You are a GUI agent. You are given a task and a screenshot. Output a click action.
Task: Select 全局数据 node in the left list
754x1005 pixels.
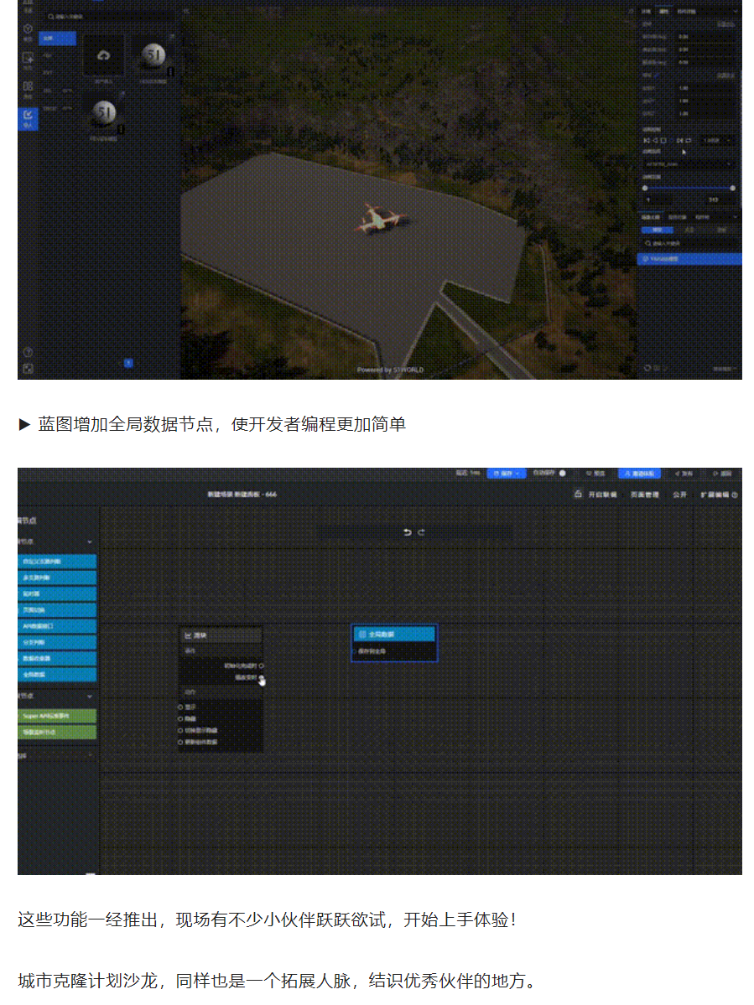(57, 674)
